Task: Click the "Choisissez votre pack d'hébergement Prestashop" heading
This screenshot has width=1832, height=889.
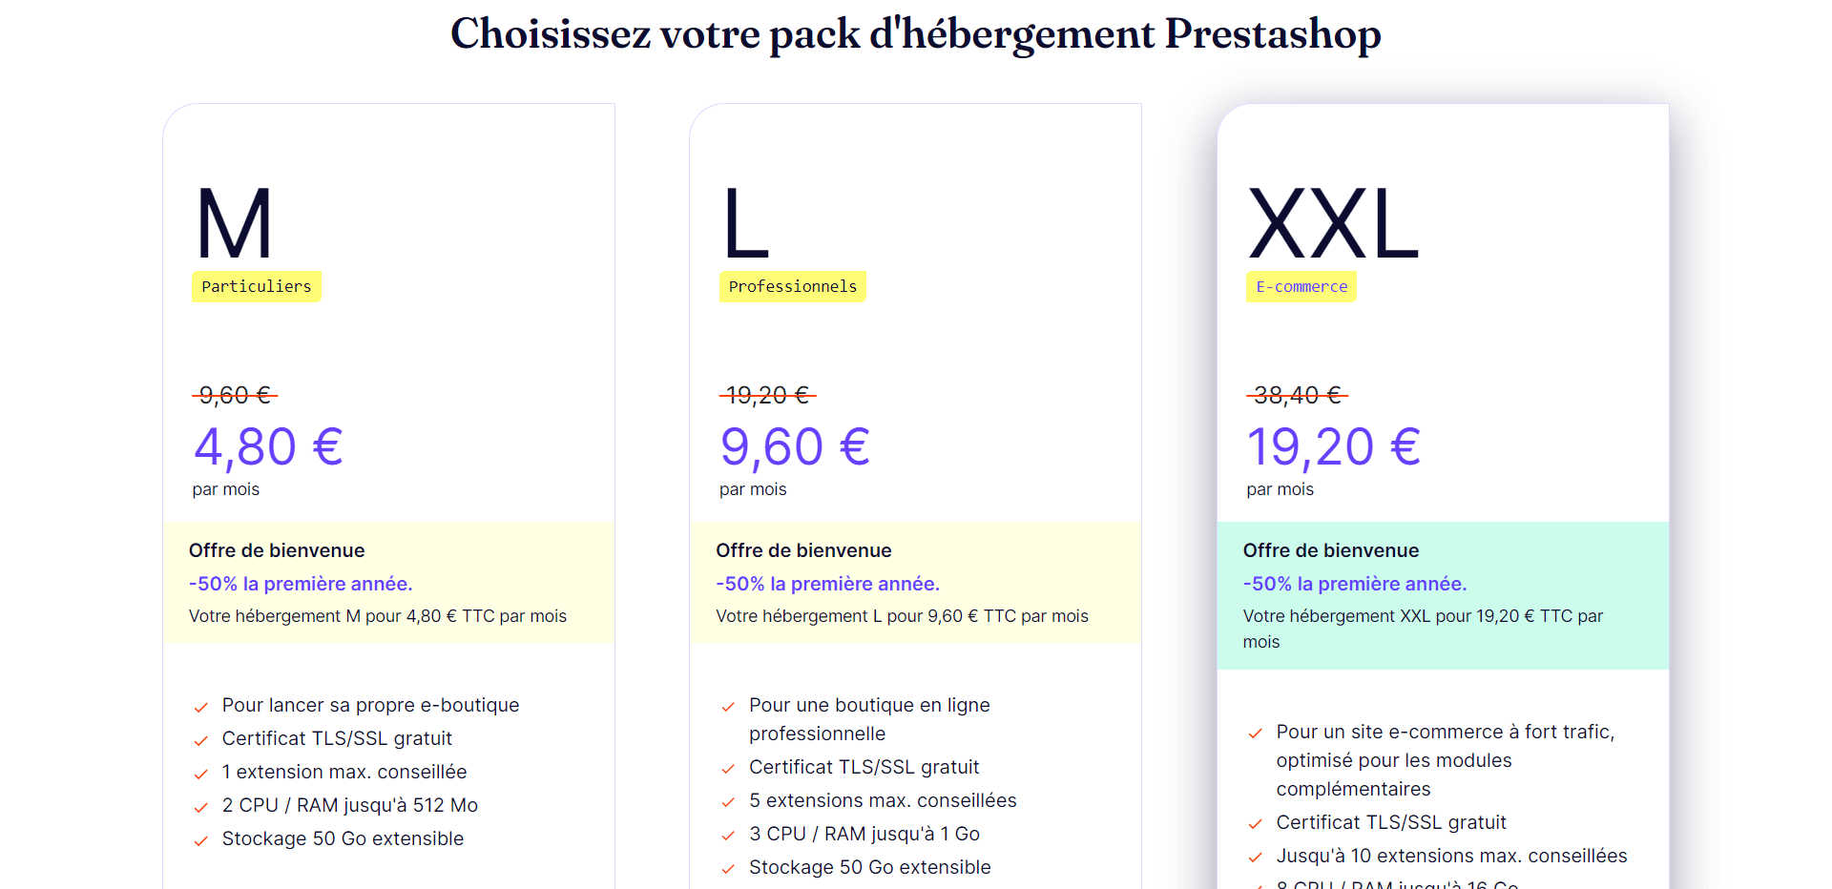Action: 915,34
